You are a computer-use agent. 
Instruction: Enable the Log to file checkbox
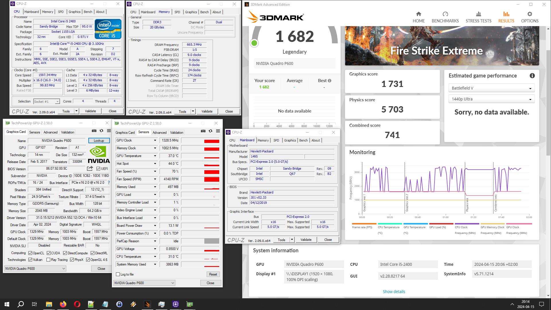(x=118, y=274)
